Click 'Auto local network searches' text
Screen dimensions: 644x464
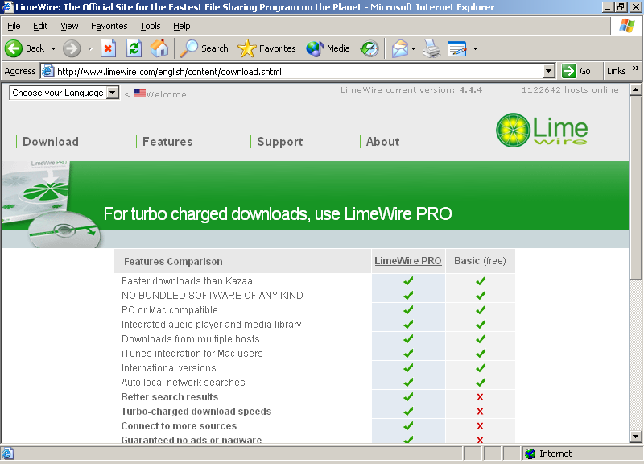click(184, 383)
